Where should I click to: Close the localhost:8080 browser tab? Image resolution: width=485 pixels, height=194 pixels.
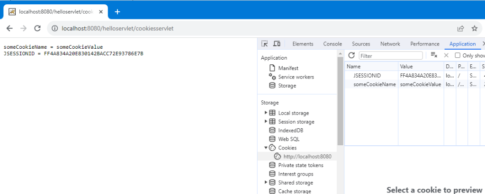click(100, 12)
